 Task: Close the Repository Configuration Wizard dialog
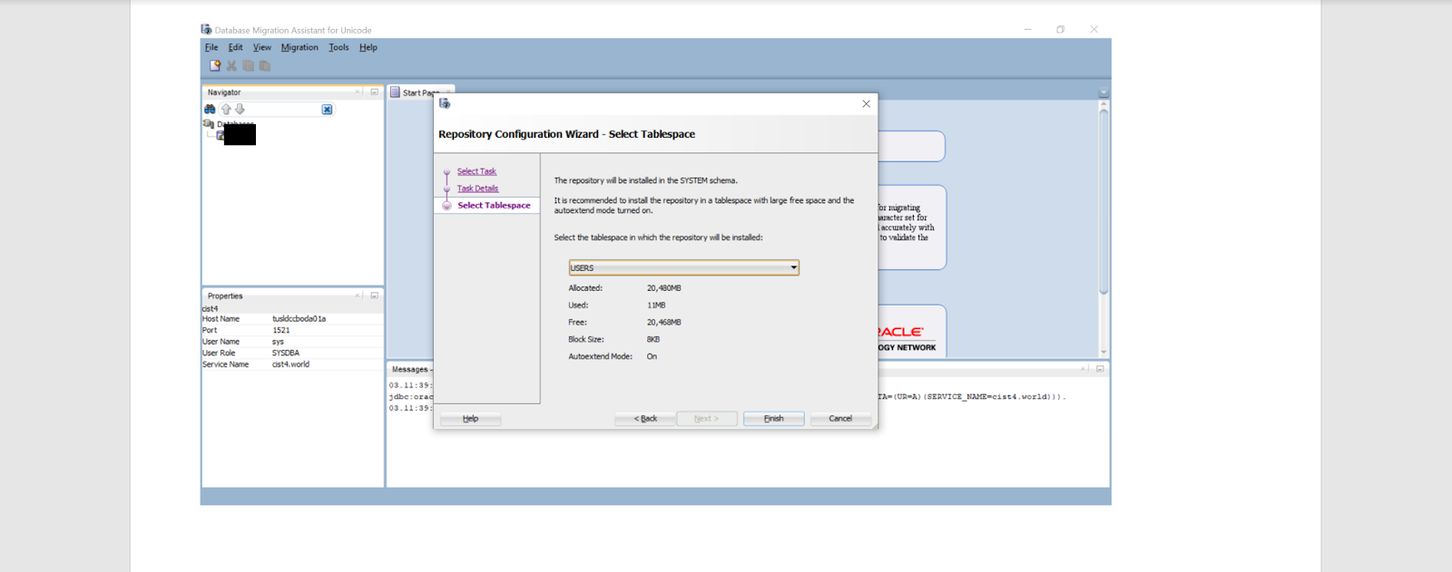click(x=866, y=103)
